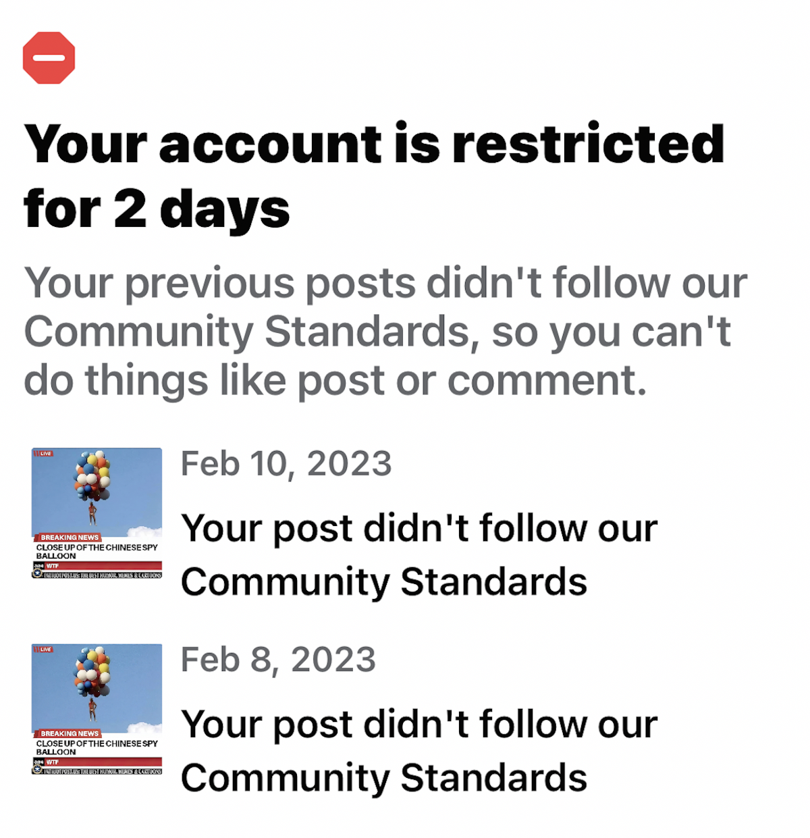Screen dimensions: 810x838
Task: Click BREAKING NEWS banner in Feb 8 thumbnail
Action: pos(67,733)
